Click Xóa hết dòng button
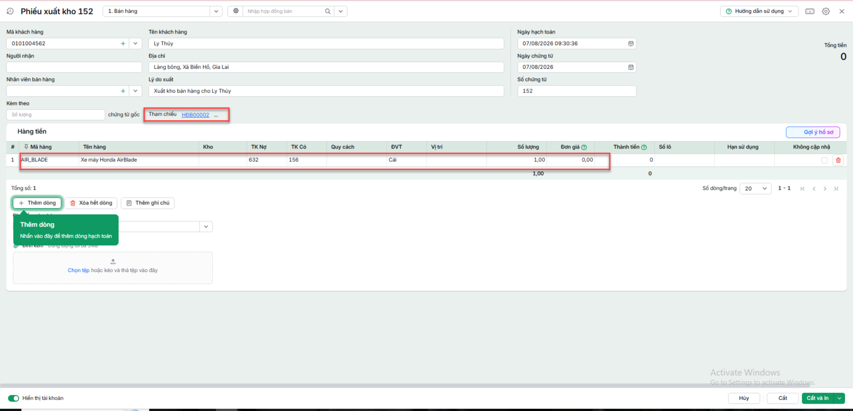The height and width of the screenshot is (411, 853). (x=91, y=203)
